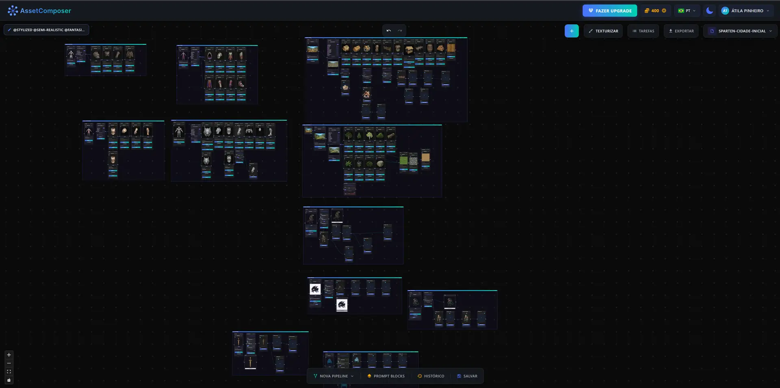Viewport: 780px width, 388px height.
Task: Click the redo arrow icon
Action: pyautogui.click(x=400, y=31)
